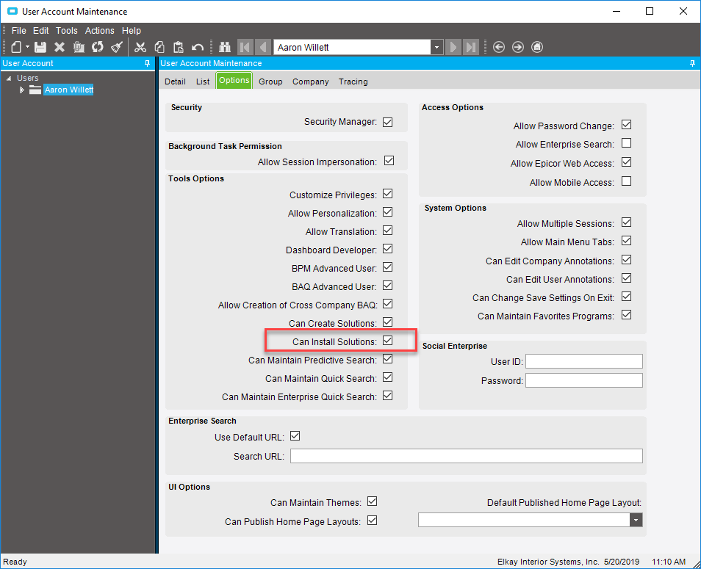Screen dimensions: 701x569
Task: Toggle BPM Advanced User checkbox
Action: (x=387, y=267)
